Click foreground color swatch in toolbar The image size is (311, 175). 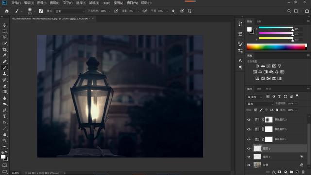point(3,157)
